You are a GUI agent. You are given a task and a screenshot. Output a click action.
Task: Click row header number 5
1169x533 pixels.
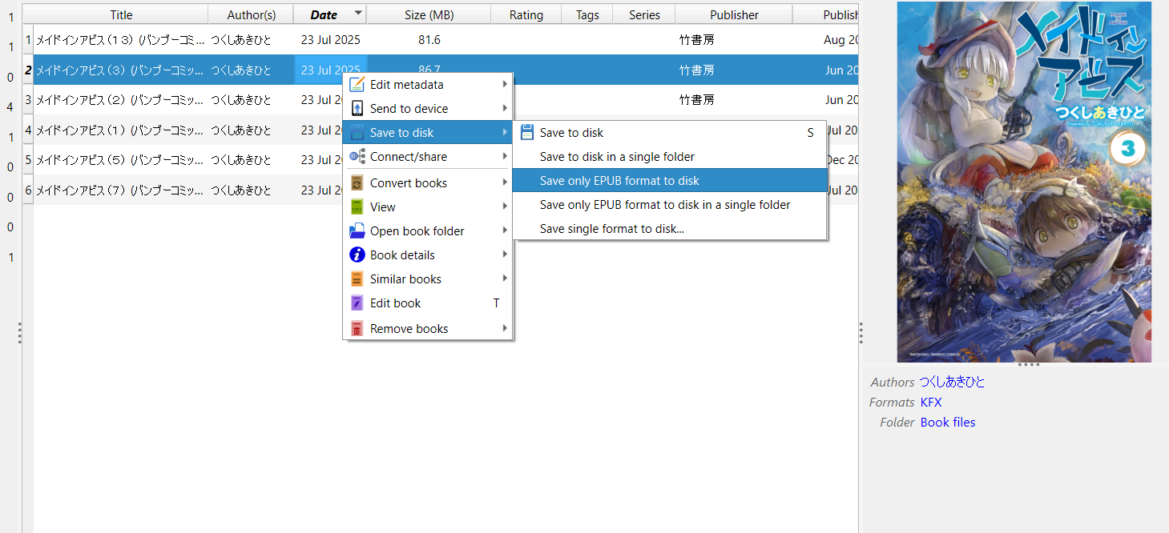pyautogui.click(x=28, y=160)
